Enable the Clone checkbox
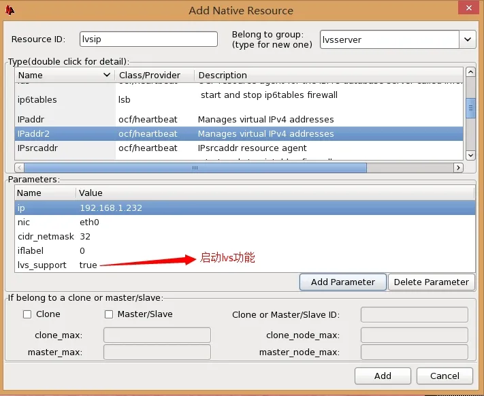Image resolution: width=484 pixels, height=396 pixels. 27,314
